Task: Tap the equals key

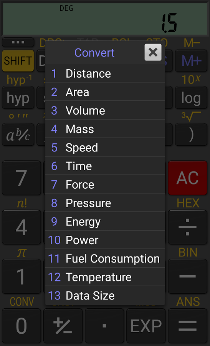Action: [x=187, y=326]
